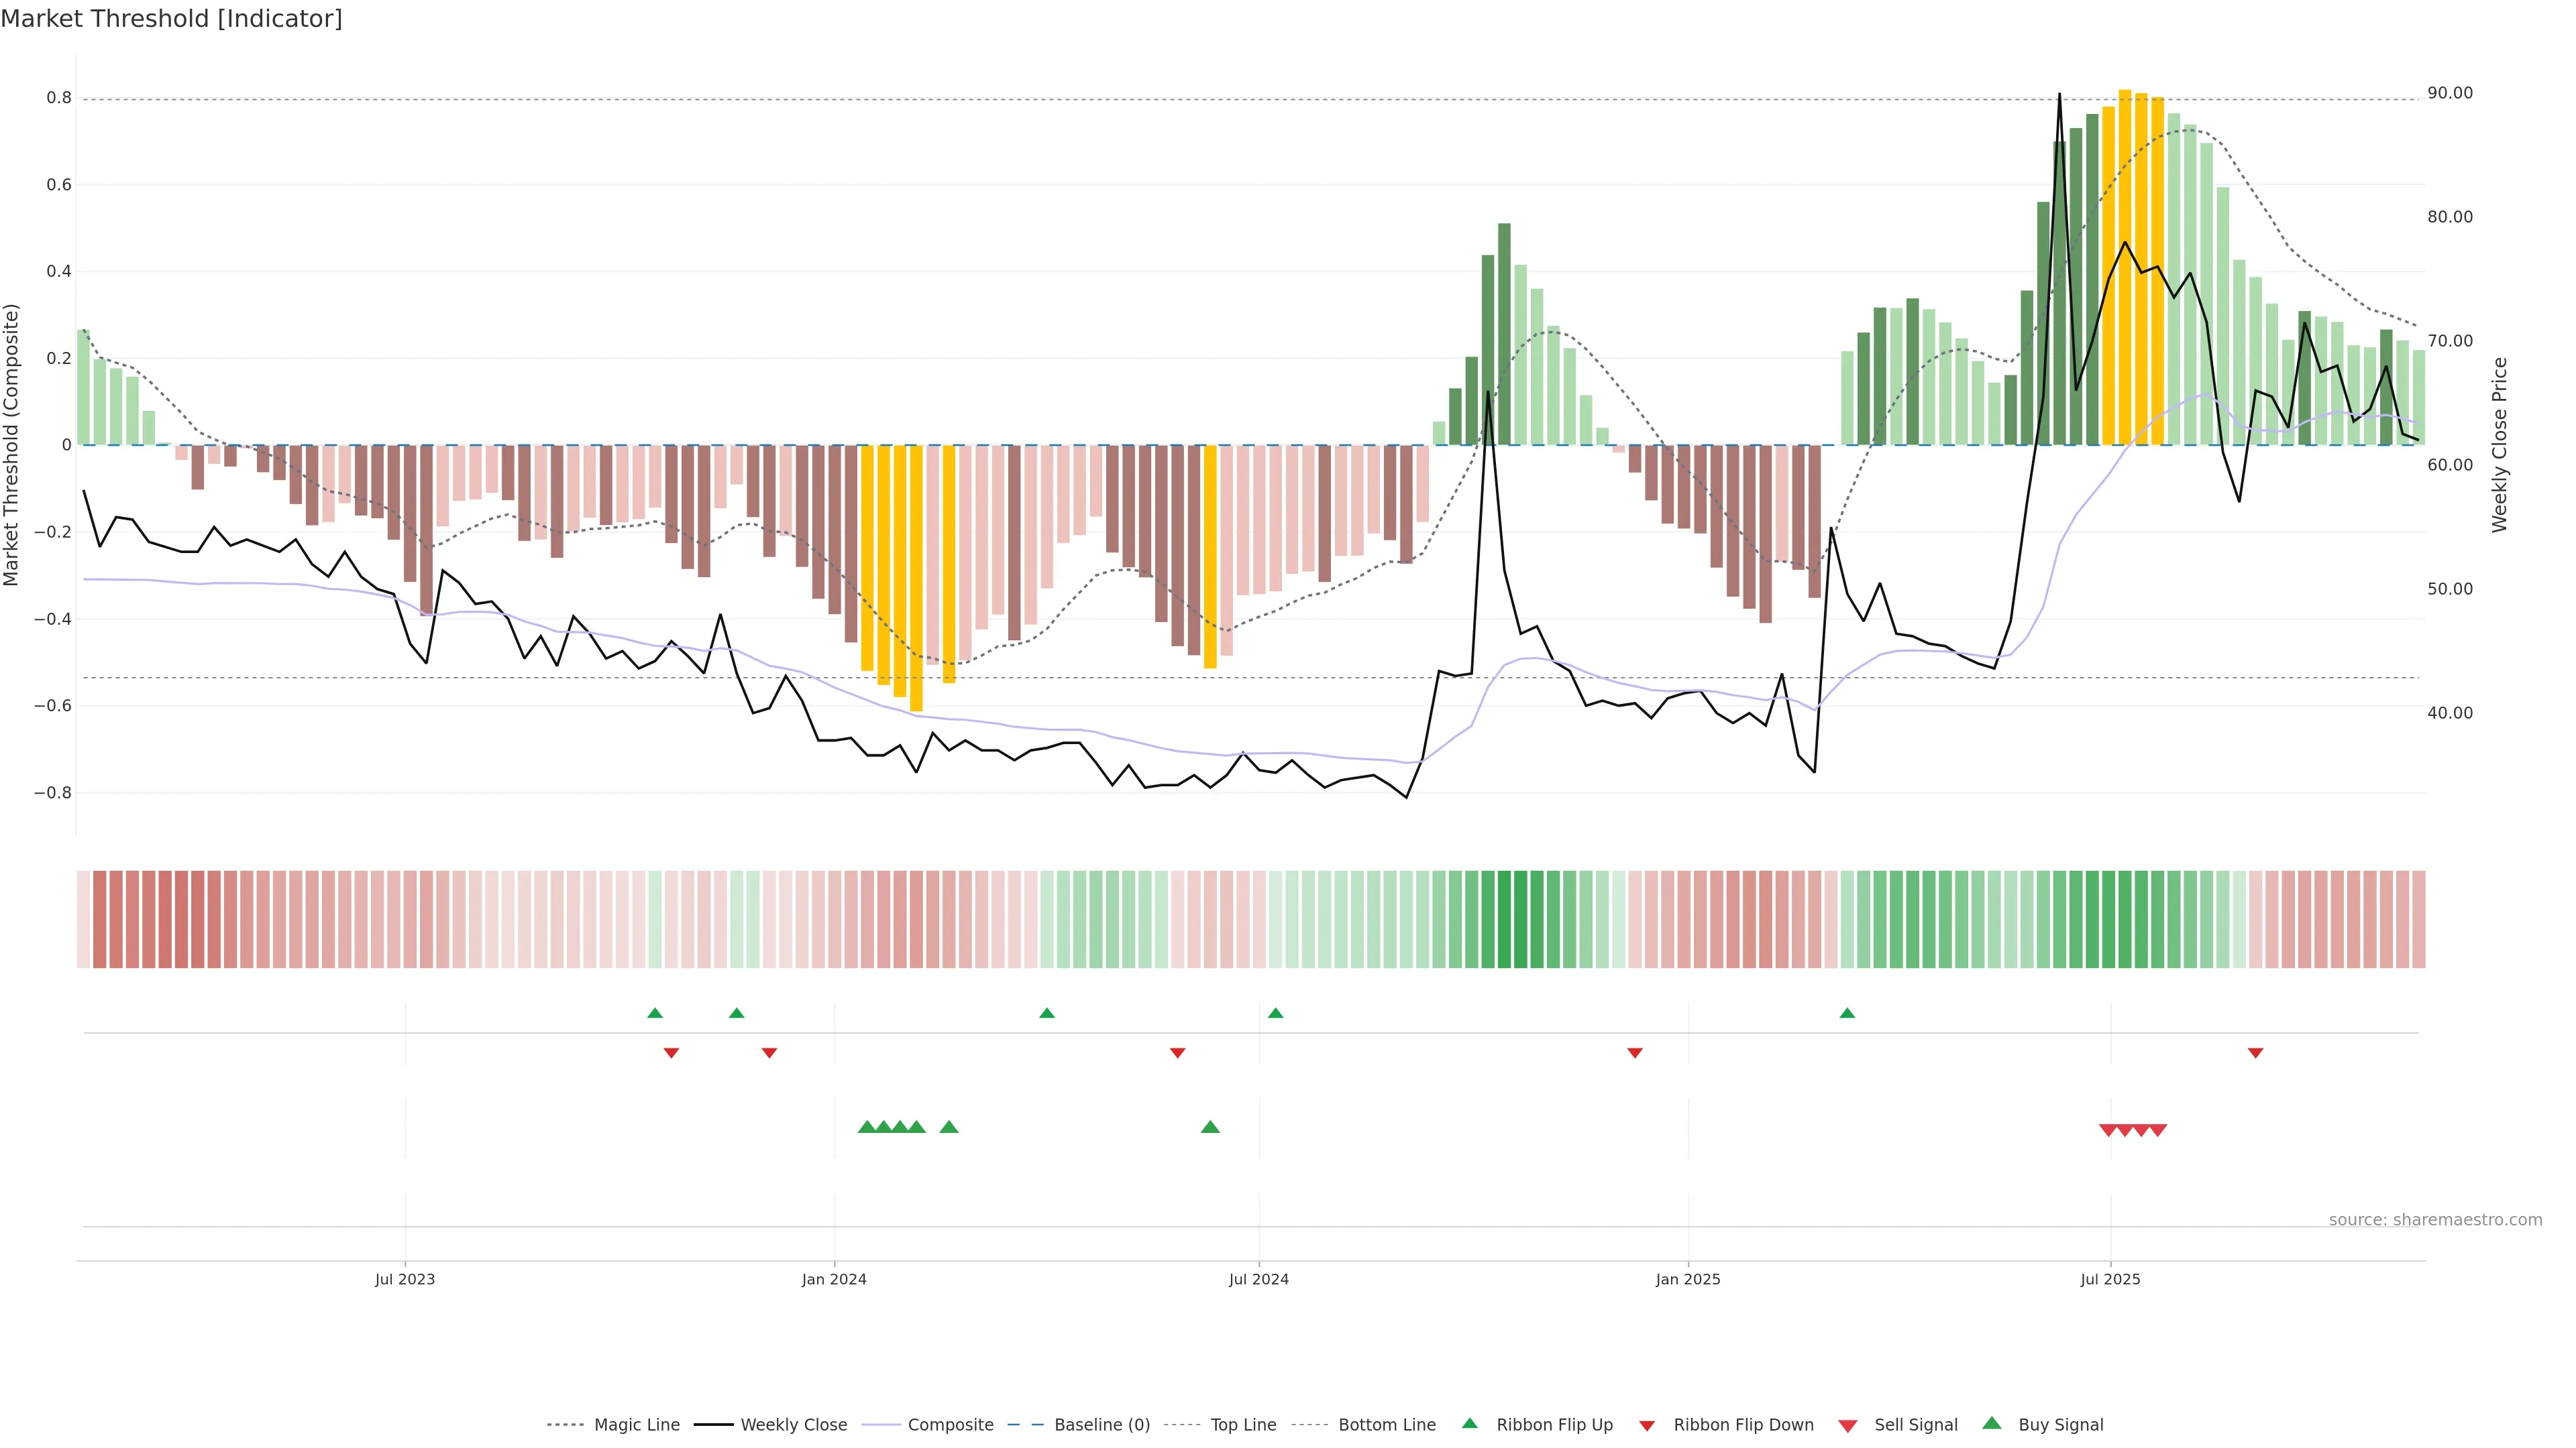
Task: Toggle Magic Line legend entry
Action: pyautogui.click(x=636, y=1425)
